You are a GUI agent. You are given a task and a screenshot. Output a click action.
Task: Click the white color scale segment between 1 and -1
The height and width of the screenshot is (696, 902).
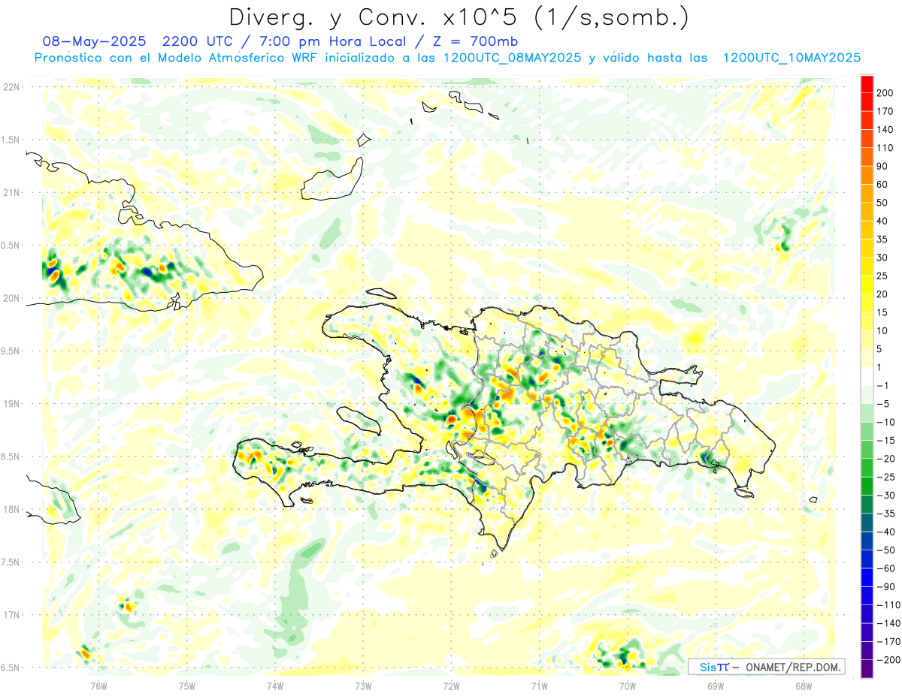coord(867,376)
